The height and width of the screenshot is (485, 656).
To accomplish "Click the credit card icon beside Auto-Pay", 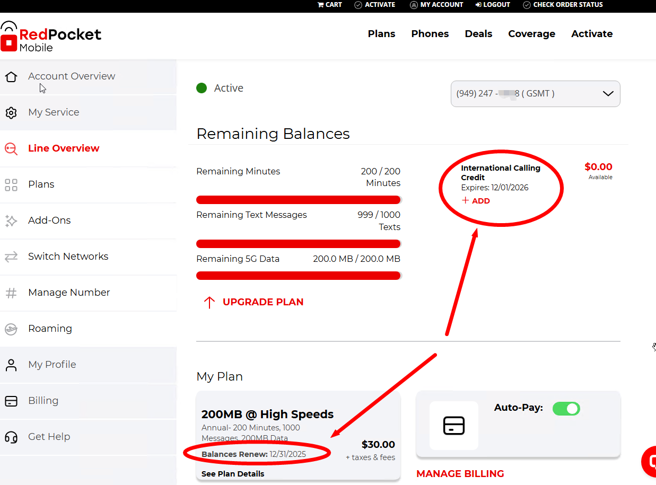I will pos(453,425).
